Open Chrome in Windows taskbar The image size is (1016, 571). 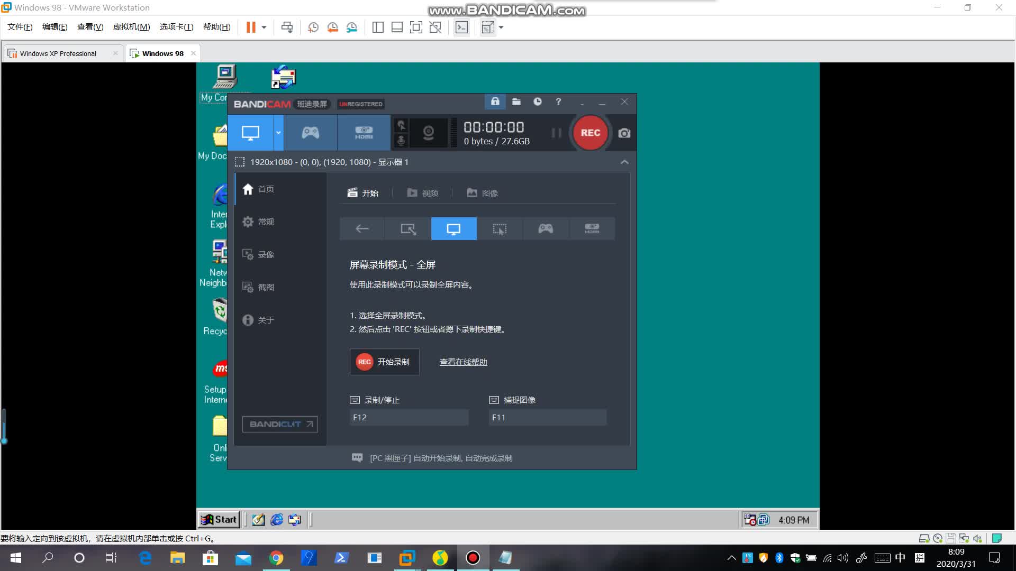[276, 558]
